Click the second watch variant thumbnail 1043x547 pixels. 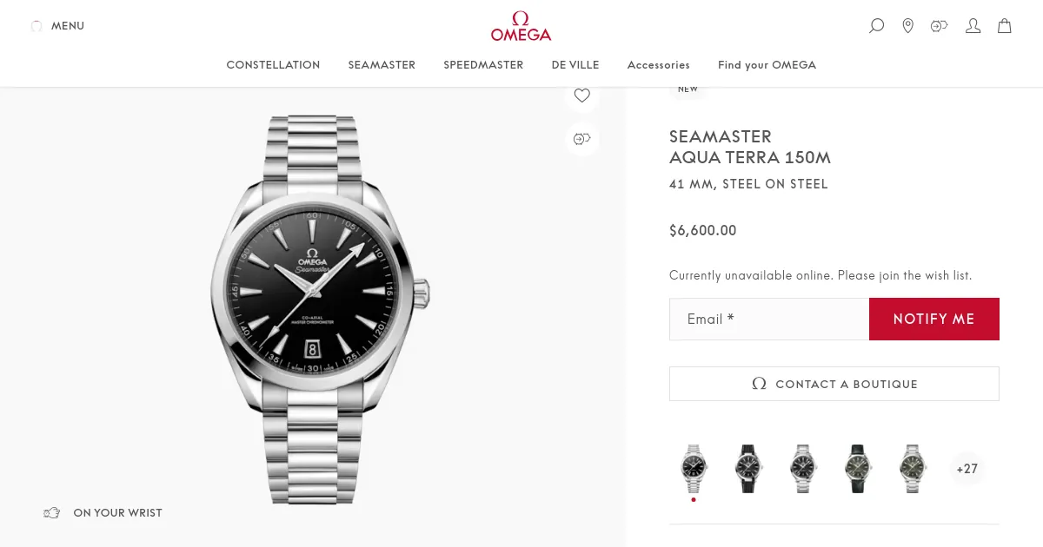coord(747,469)
